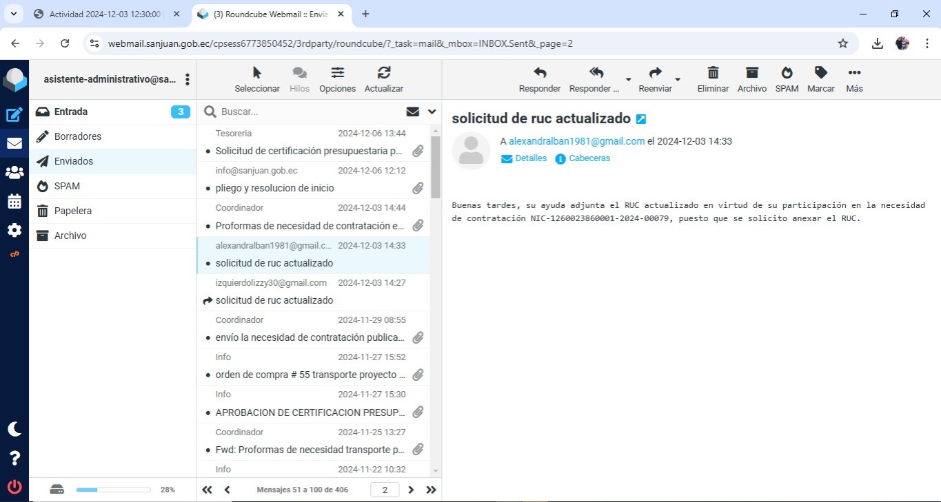Refresh mail list with Actualizar

(384, 73)
